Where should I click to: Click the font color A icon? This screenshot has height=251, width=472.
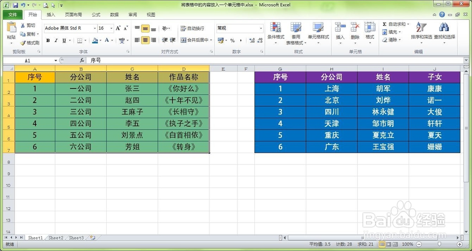coord(107,40)
